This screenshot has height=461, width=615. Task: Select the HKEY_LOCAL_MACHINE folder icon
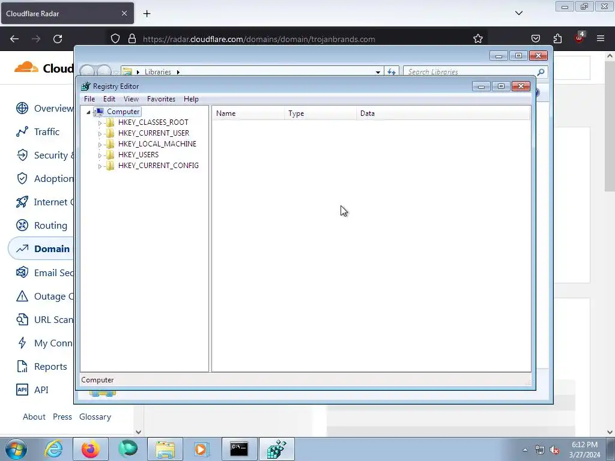(x=111, y=144)
